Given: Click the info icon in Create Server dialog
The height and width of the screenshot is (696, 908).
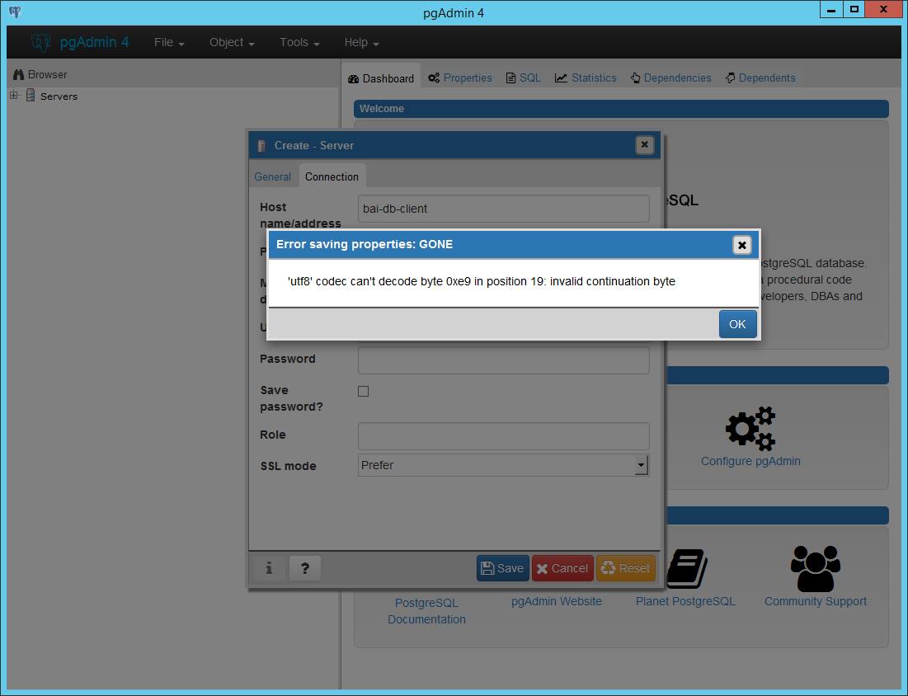Looking at the screenshot, I should (269, 568).
